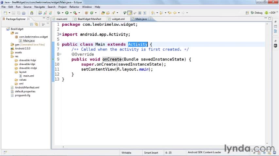Click editor vertical scrollbar down arrow
The height and width of the screenshot is (156, 279).
(267, 143)
